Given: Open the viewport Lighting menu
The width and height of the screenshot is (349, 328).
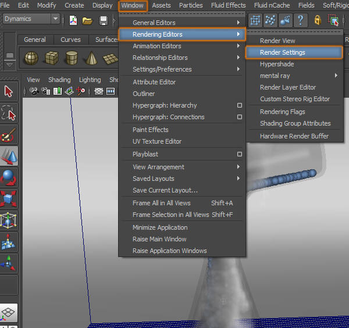Looking at the screenshot, I should pyautogui.click(x=90, y=80).
